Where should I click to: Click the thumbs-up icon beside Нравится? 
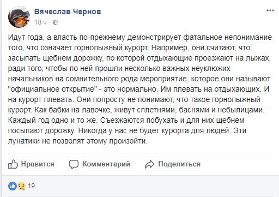pos(13,164)
